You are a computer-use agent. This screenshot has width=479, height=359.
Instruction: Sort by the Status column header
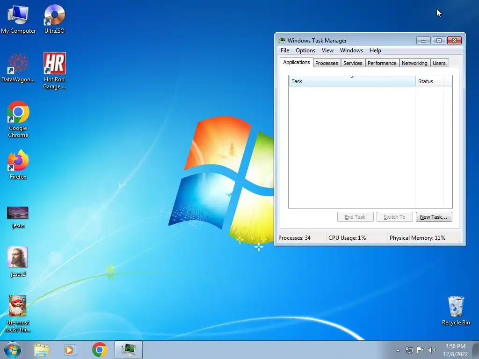coord(429,81)
